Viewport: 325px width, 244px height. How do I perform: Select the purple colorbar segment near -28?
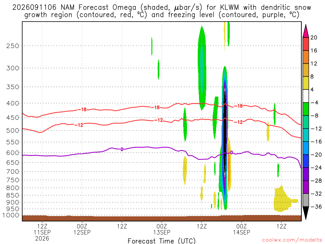click(x=306, y=187)
